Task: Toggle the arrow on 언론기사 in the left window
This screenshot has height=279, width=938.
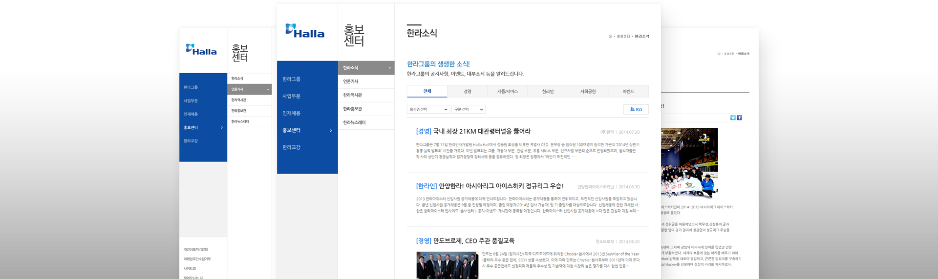Action: click(x=268, y=90)
